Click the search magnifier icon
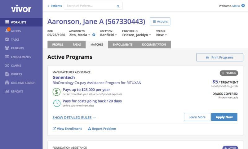Screen dimensions: 248x149 118,6
